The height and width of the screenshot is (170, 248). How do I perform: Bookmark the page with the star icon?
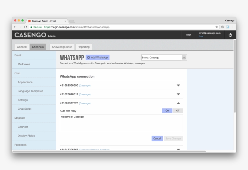[217, 27]
